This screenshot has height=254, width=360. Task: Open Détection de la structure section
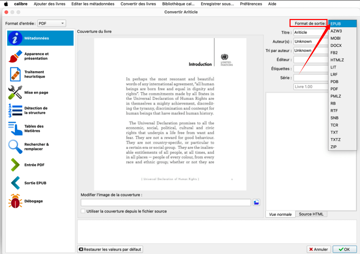click(x=40, y=111)
